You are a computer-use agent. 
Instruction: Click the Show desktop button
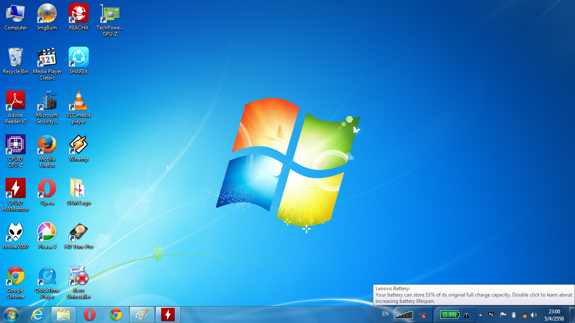[572, 315]
